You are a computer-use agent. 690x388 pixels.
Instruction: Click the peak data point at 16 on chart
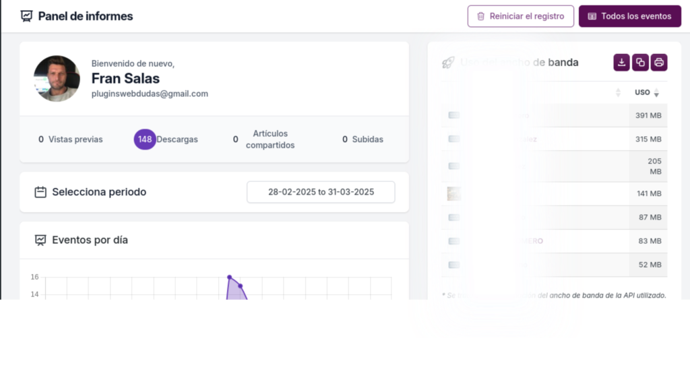tap(229, 277)
